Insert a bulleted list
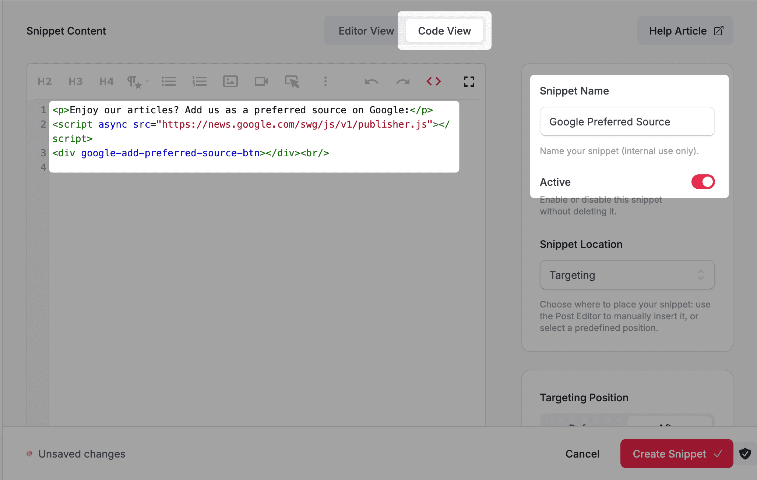Viewport: 757px width, 480px height. point(168,81)
